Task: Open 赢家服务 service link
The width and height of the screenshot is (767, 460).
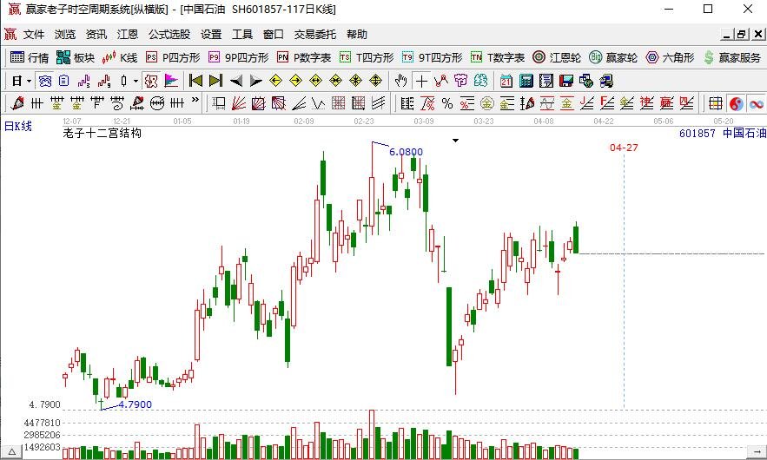Action: (x=732, y=57)
